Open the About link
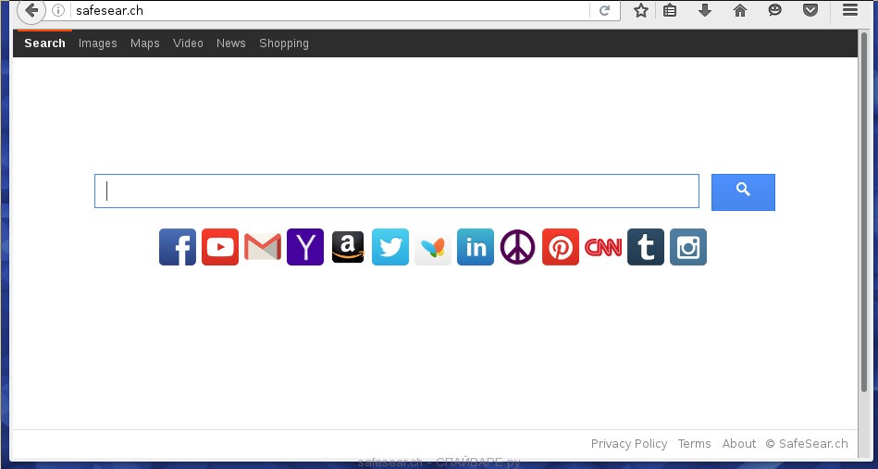Screen dimensions: 878x469 [738, 444]
